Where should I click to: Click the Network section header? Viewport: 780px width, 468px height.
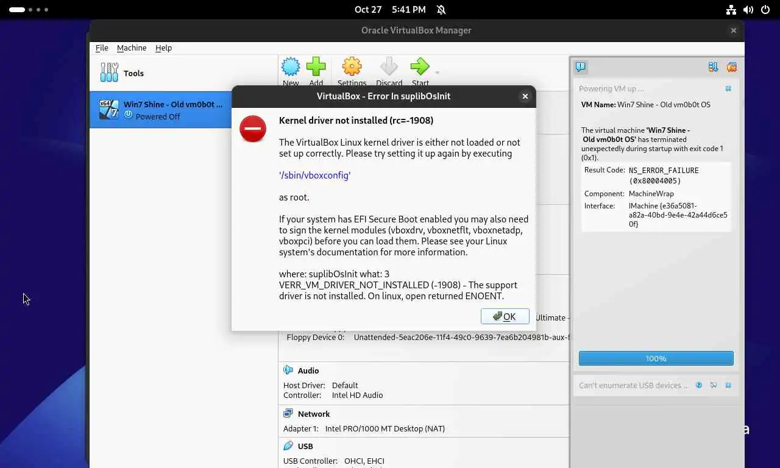(314, 414)
